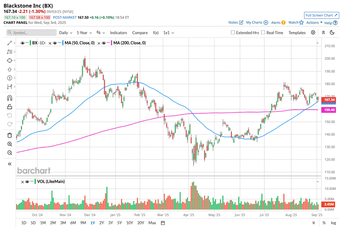The width and height of the screenshot is (343, 228).
Task: Focus the Symbol search field
Action: [x=31, y=33]
